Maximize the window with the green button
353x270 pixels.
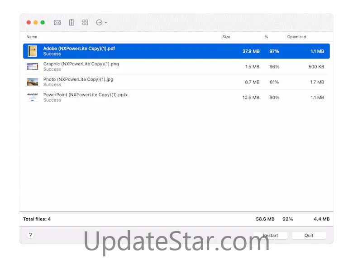click(x=43, y=22)
